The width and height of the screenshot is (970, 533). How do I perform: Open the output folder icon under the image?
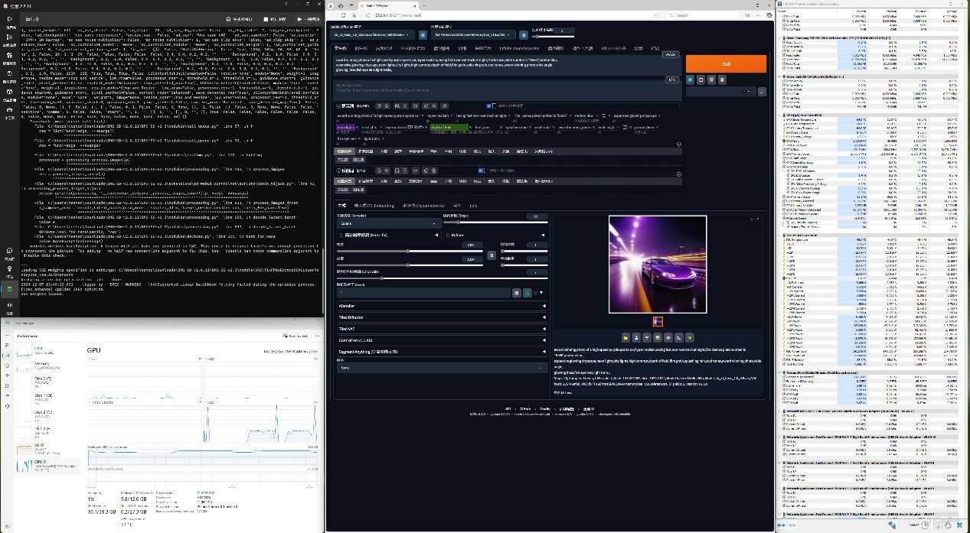(x=625, y=337)
